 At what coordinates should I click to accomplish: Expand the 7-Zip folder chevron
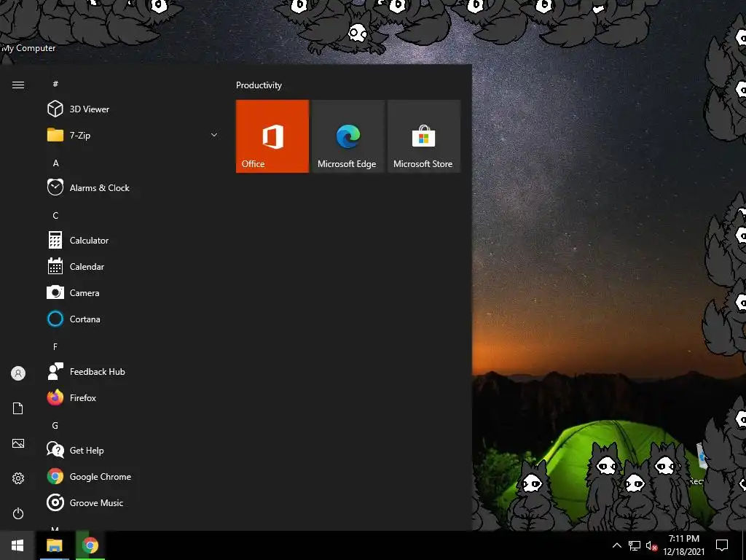click(214, 135)
